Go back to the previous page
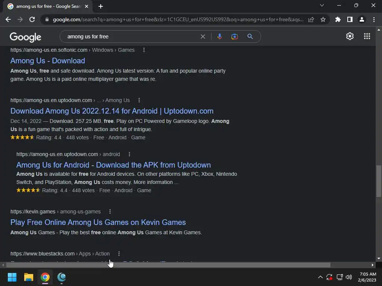 [8, 19]
